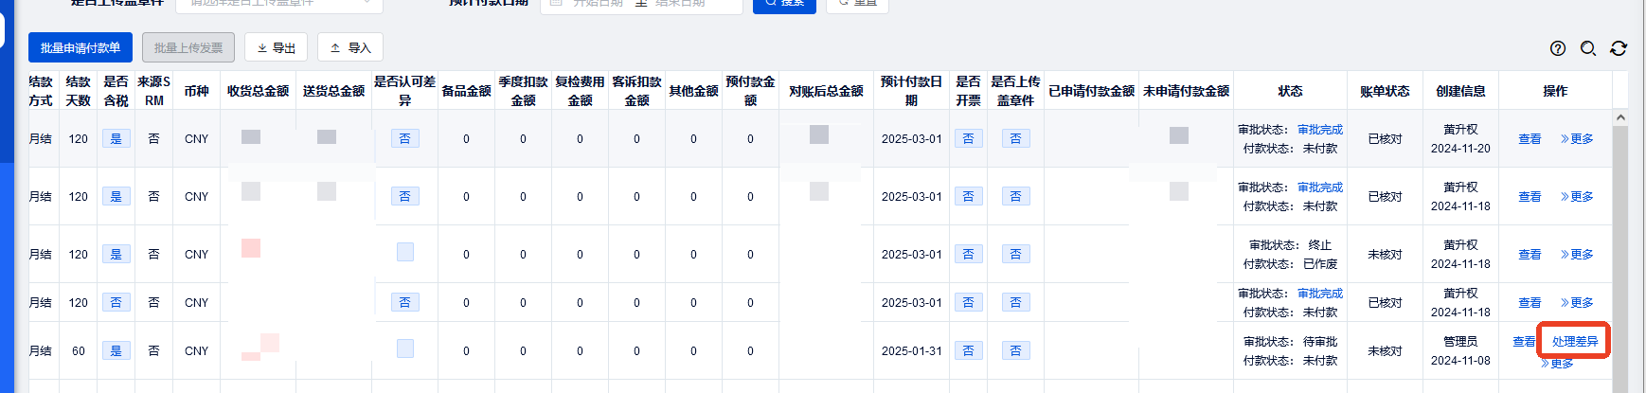Viewport: 1646px width, 393px height.
Task: Click the 来源SRM column header
Action: 153,91
